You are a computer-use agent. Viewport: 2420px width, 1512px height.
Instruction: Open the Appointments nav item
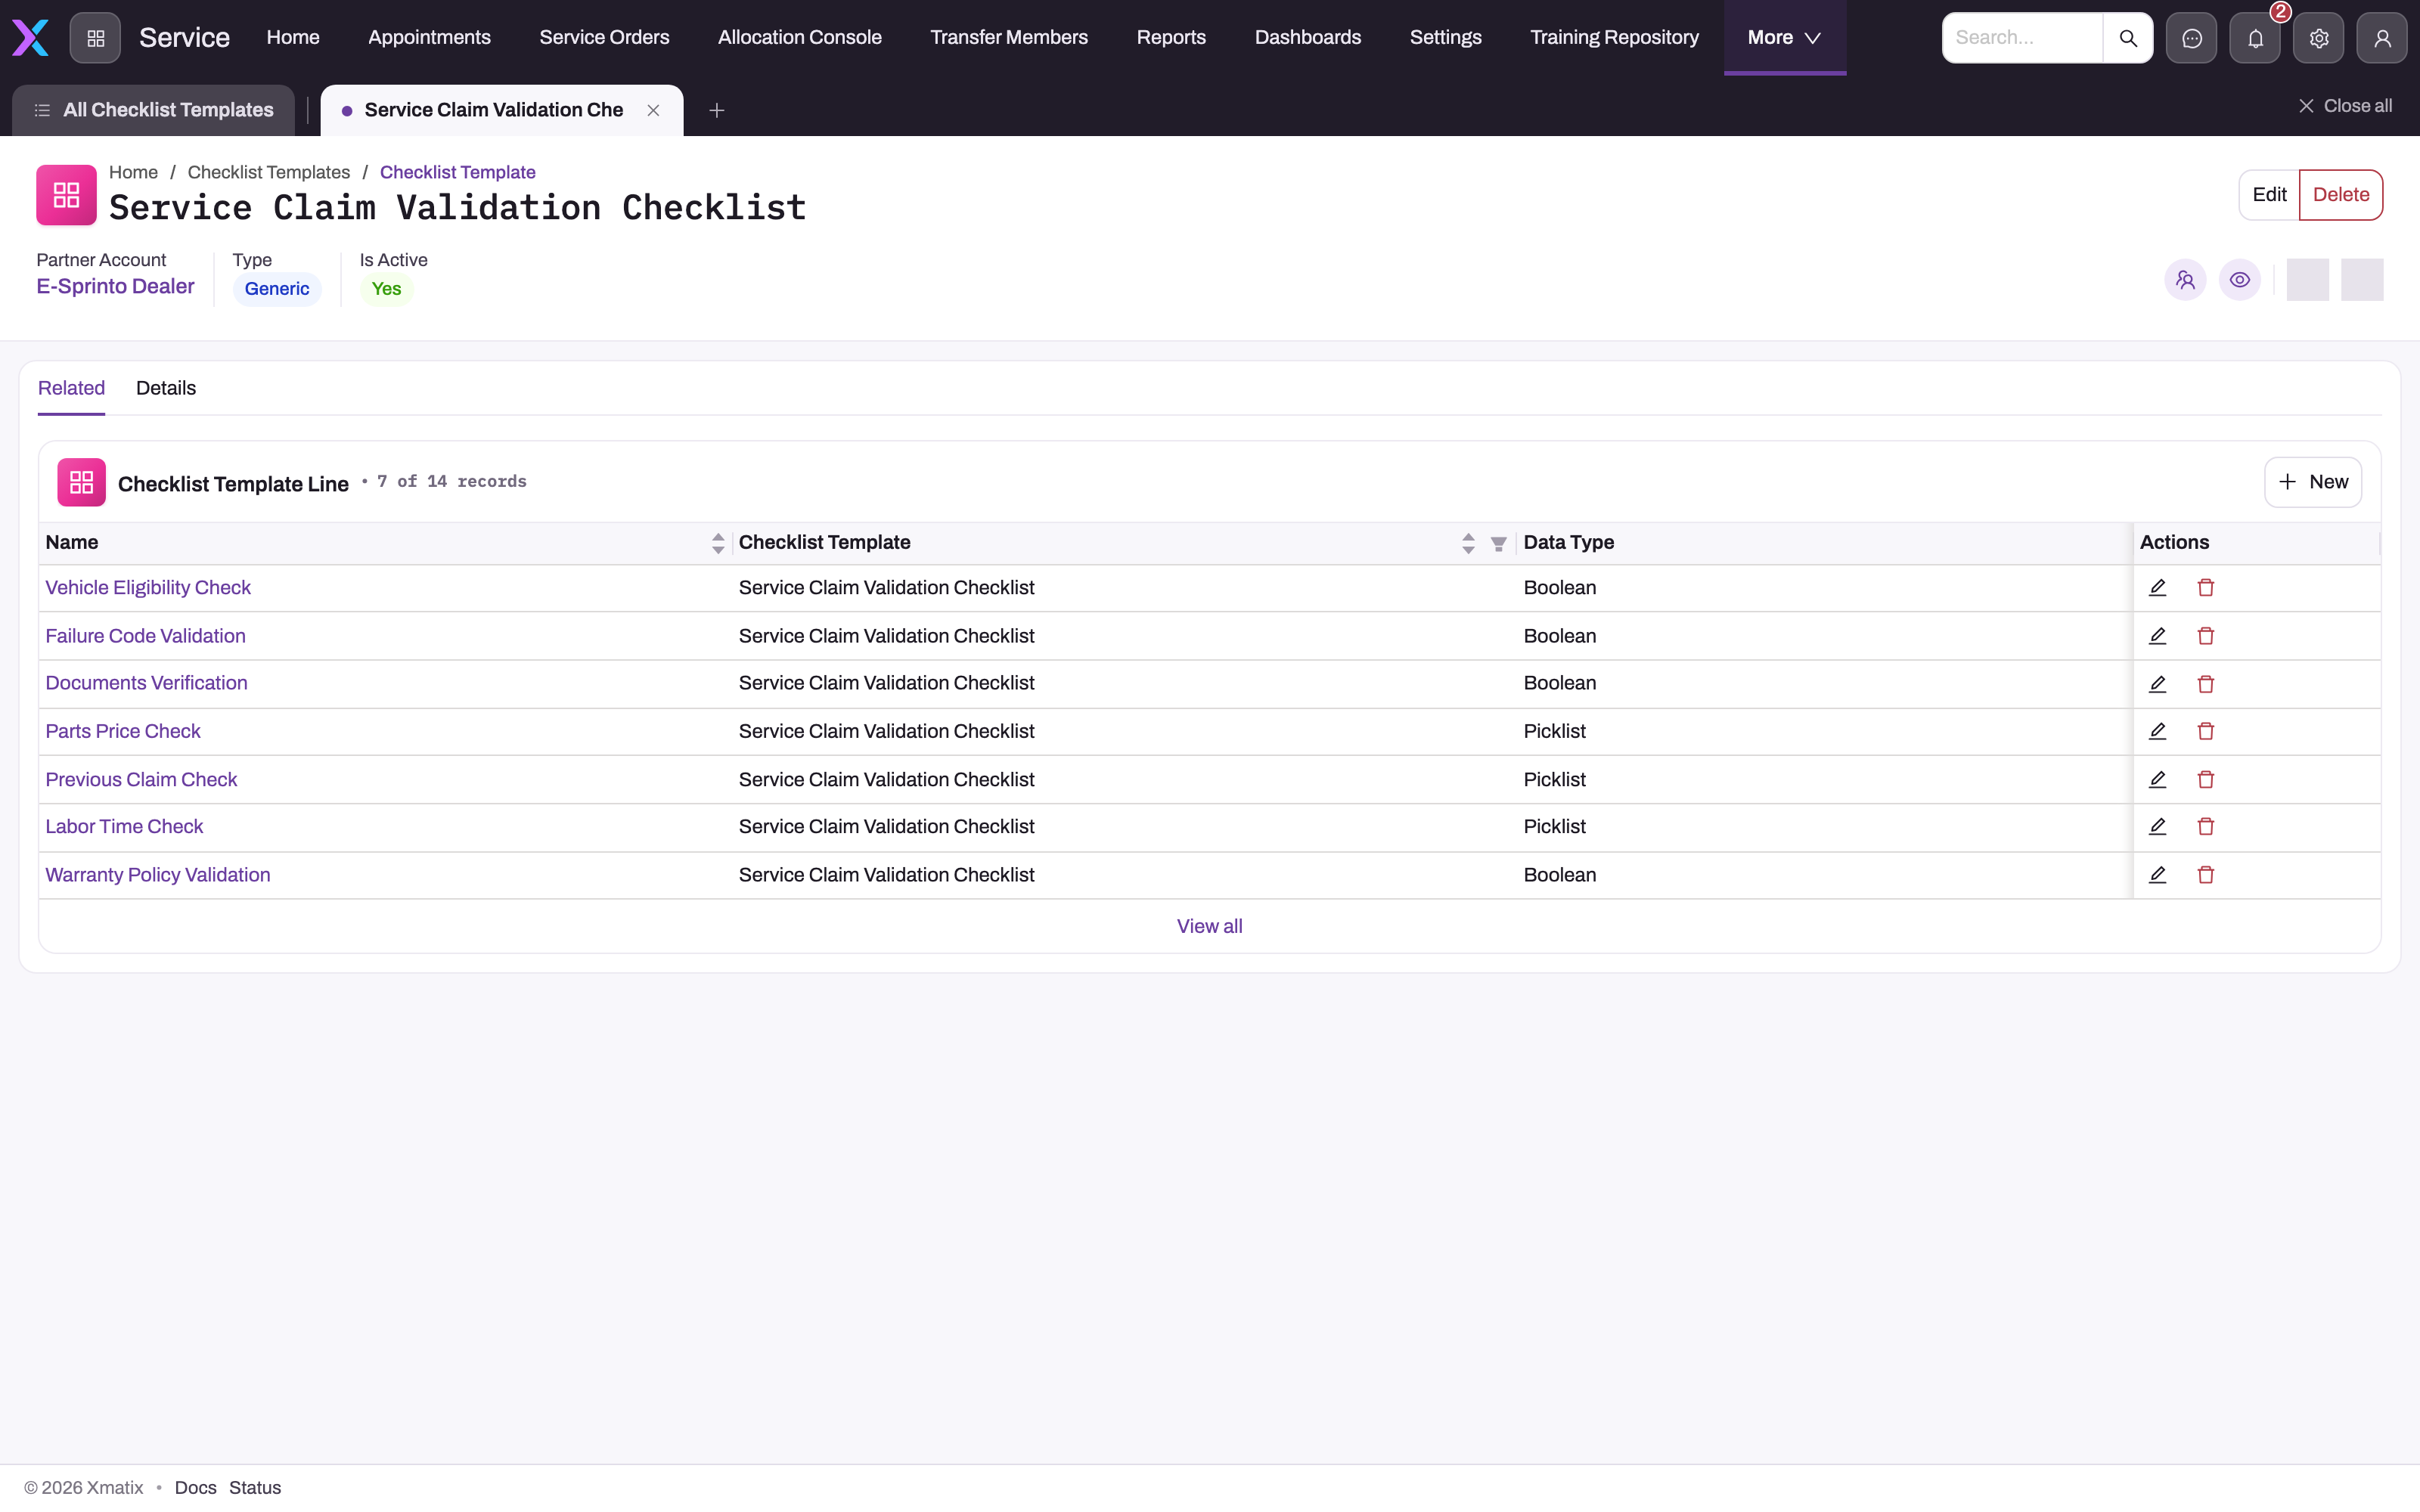pyautogui.click(x=429, y=38)
